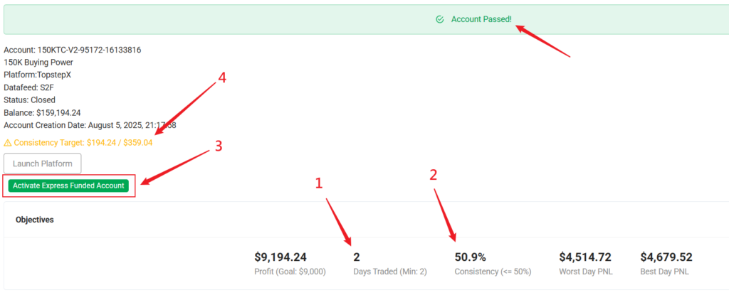Image resolution: width=729 pixels, height=295 pixels.
Task: Click the $4,679.52 Best Day PNL value
Action: pos(666,257)
